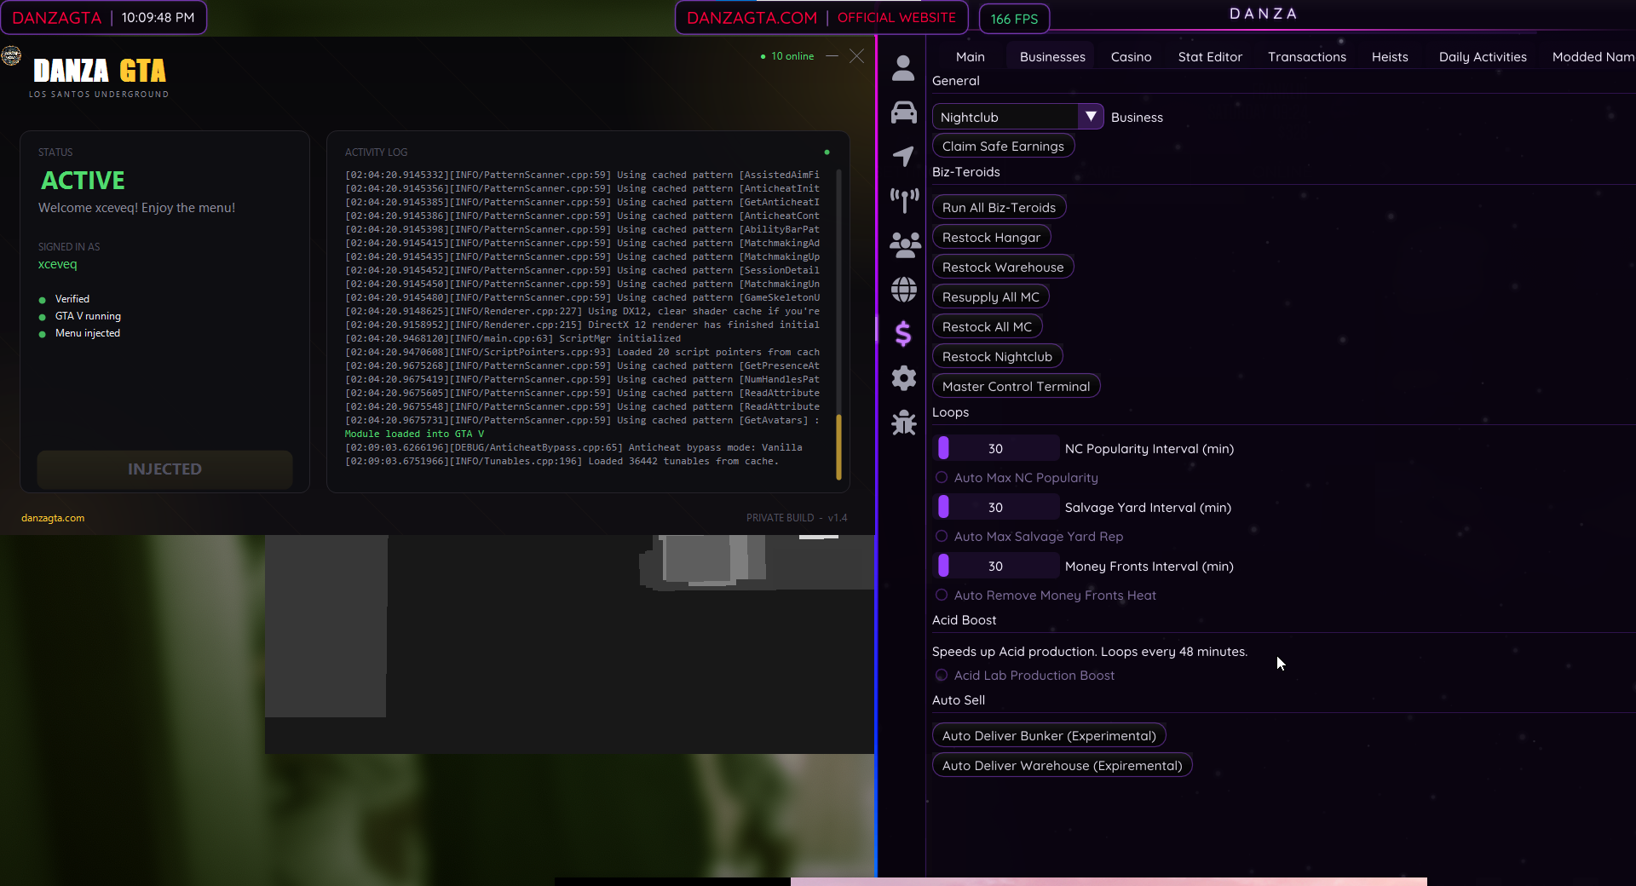This screenshot has height=886, width=1636.
Task: Click Run All Biz-Teroids button
Action: click(999, 208)
